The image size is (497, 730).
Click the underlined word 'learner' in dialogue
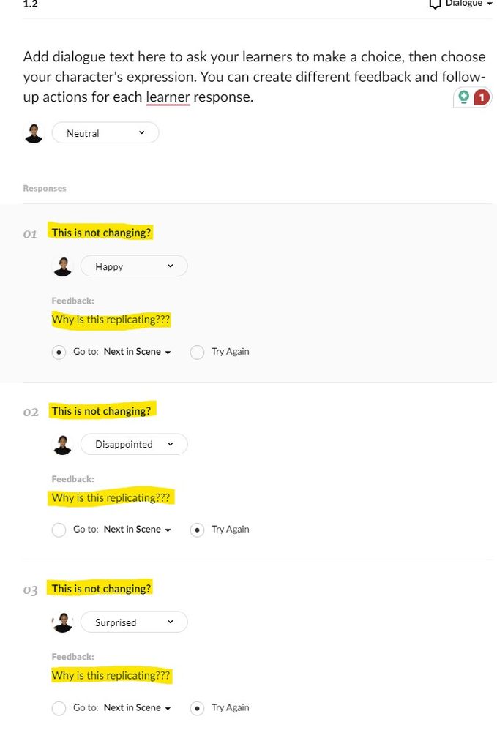point(168,97)
